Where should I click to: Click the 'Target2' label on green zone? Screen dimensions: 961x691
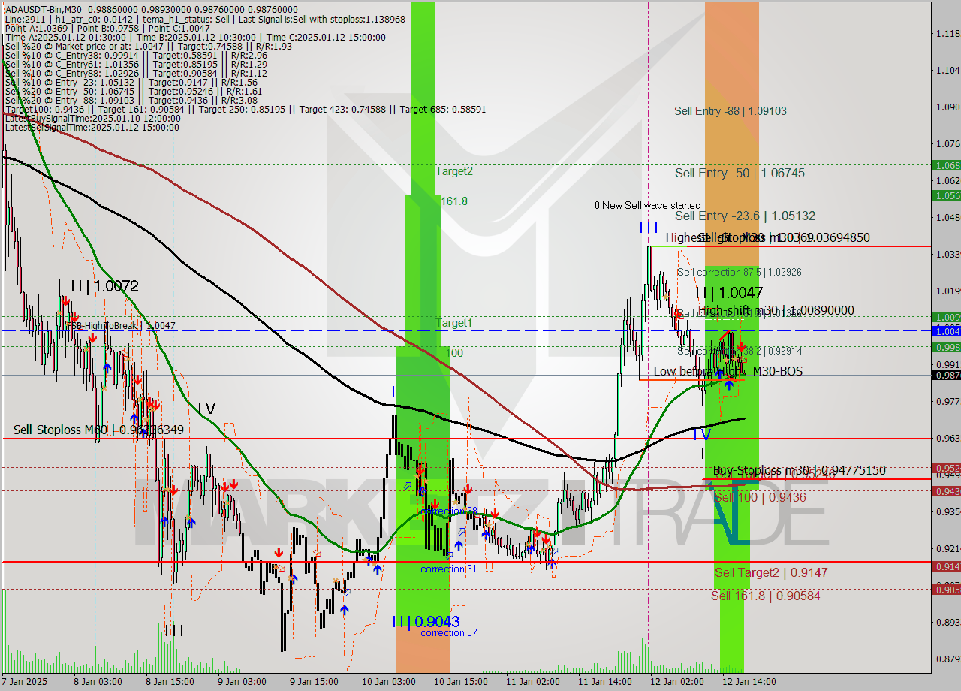[454, 170]
